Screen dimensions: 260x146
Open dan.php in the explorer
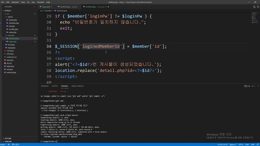(x=10, y=60)
